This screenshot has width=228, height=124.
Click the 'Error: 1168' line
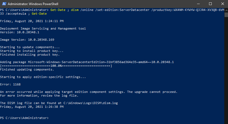click(10, 84)
